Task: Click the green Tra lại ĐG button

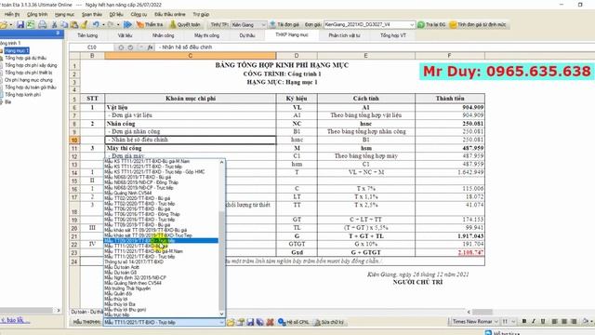Action: click(431, 25)
